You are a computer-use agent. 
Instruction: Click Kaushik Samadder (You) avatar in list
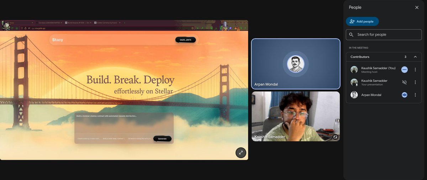[354, 70]
